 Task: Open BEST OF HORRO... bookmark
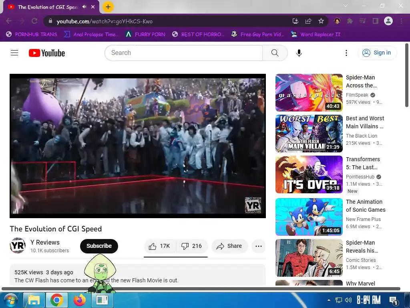pyautogui.click(x=198, y=34)
